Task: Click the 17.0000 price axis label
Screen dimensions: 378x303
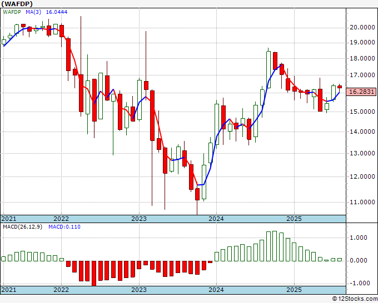Action: point(362,75)
